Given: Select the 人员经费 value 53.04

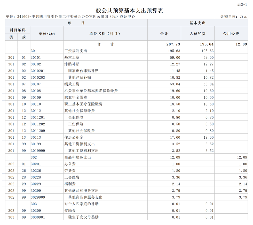Looking at the screenshot, I should pyautogui.click(x=209, y=84).
